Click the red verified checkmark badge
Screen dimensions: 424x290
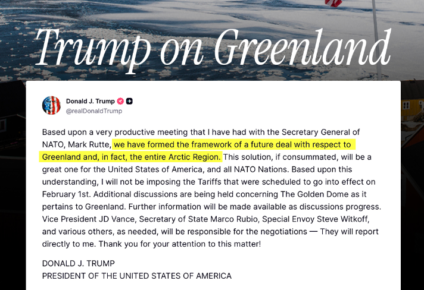pyautogui.click(x=120, y=101)
